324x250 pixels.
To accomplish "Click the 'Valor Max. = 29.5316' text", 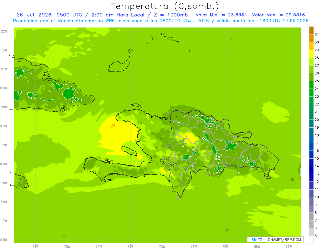I will click(x=279, y=15).
